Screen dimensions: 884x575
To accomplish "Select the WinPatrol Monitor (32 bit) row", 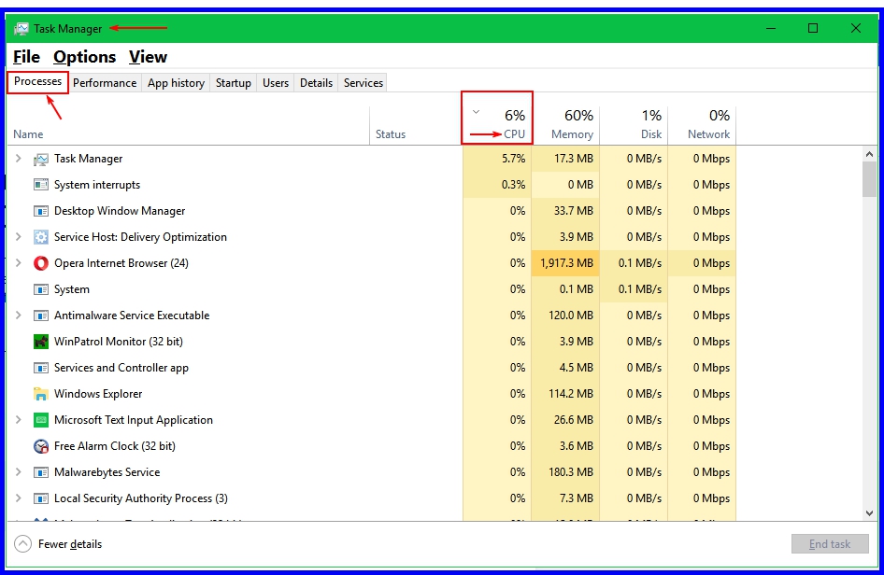I will coord(372,342).
